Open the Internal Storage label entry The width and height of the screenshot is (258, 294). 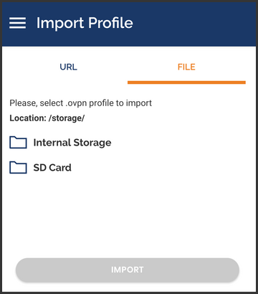click(x=72, y=143)
